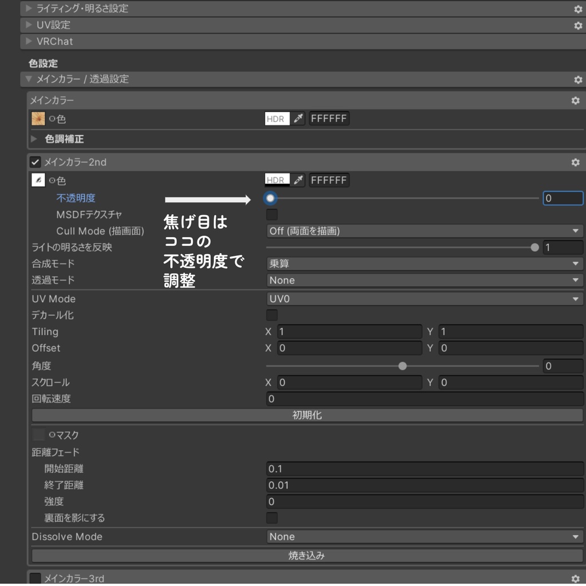Click the メインカラー hex code field
Image resolution: width=586 pixels, height=586 pixels.
[x=329, y=119]
